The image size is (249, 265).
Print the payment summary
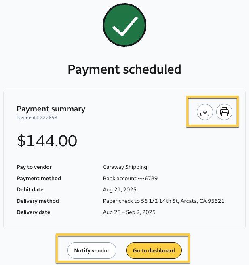(224, 112)
